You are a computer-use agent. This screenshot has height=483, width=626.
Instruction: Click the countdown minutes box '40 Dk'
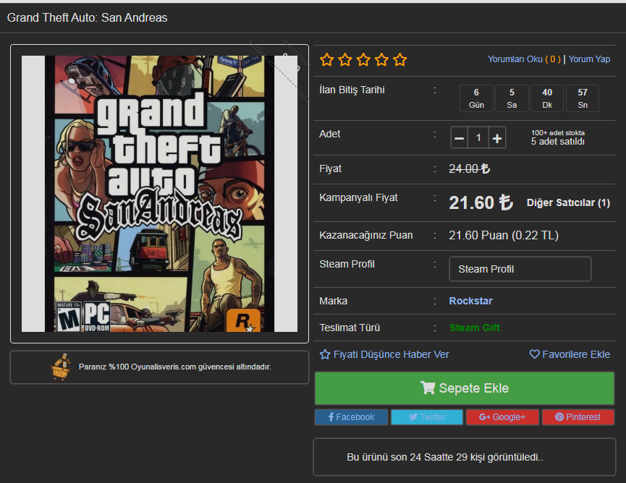547,98
